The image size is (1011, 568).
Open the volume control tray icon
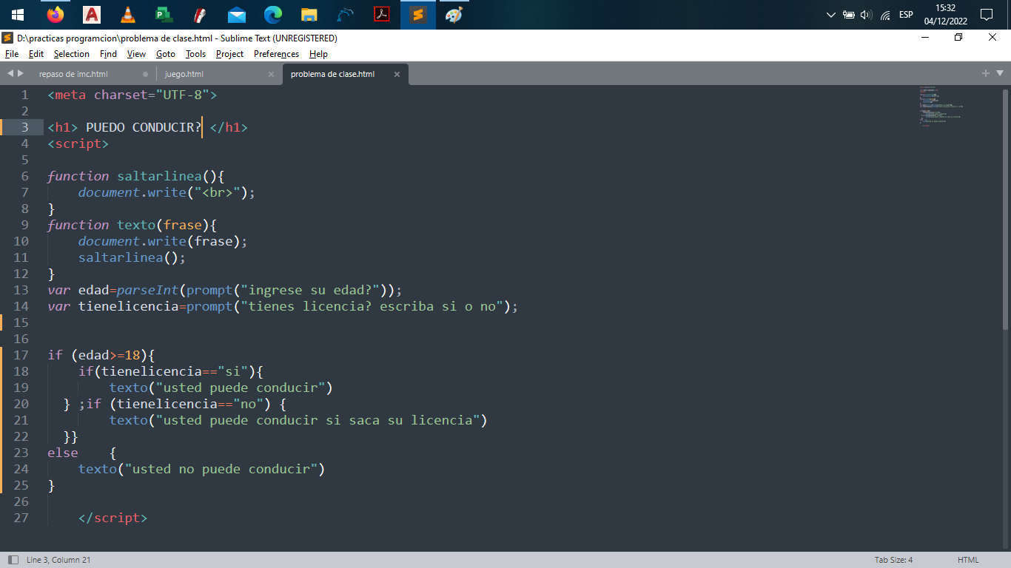pyautogui.click(x=867, y=15)
